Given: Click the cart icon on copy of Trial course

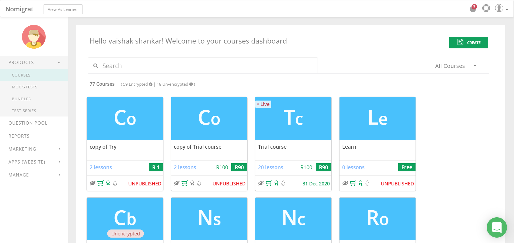Looking at the screenshot, I should pos(184,183).
